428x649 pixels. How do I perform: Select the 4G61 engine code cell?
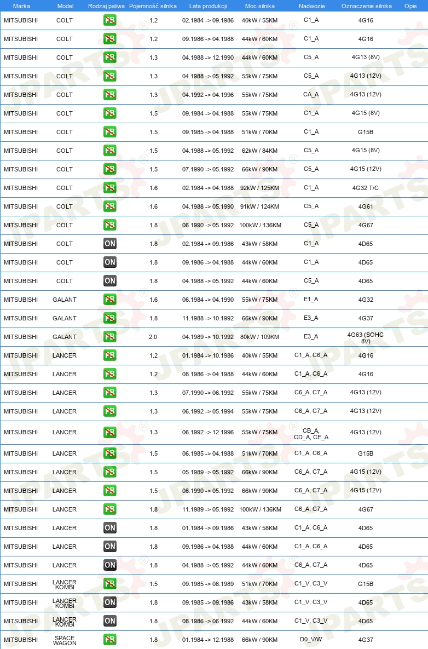(366, 206)
